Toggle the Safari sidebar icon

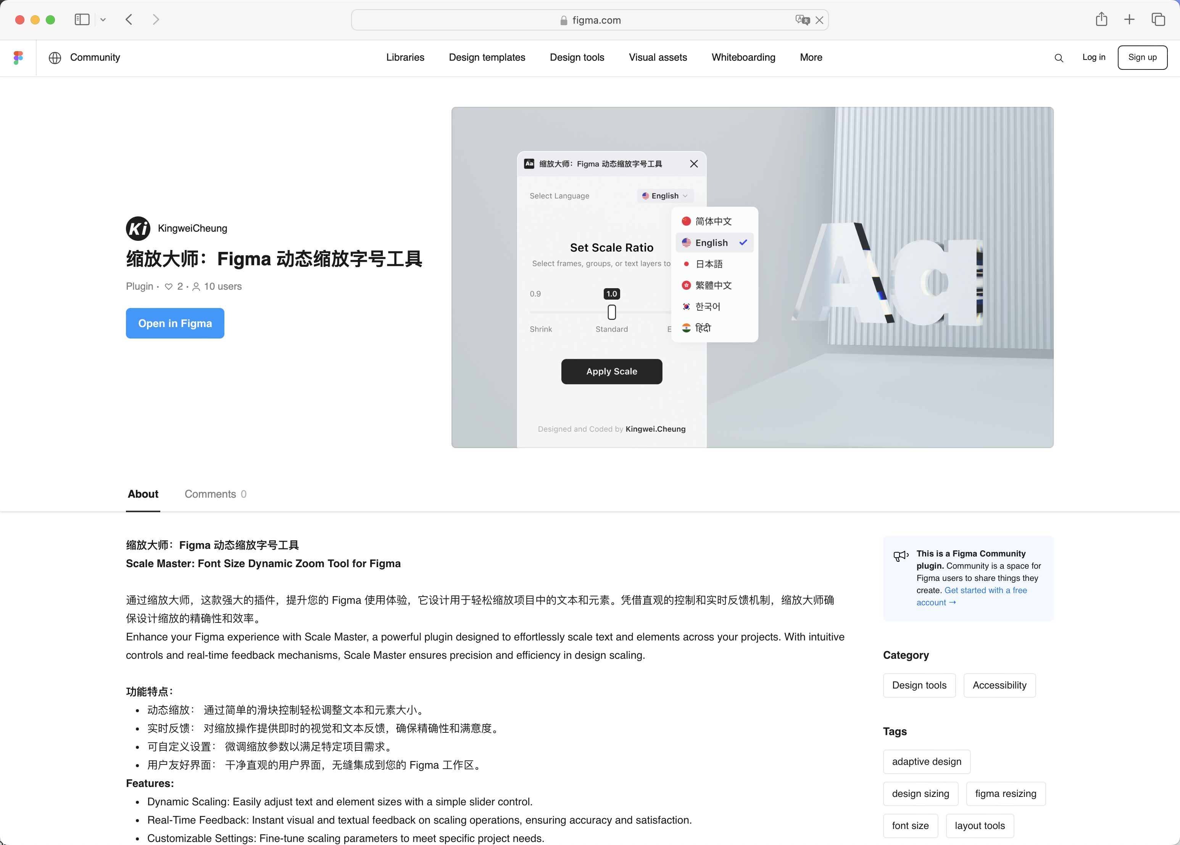[82, 20]
